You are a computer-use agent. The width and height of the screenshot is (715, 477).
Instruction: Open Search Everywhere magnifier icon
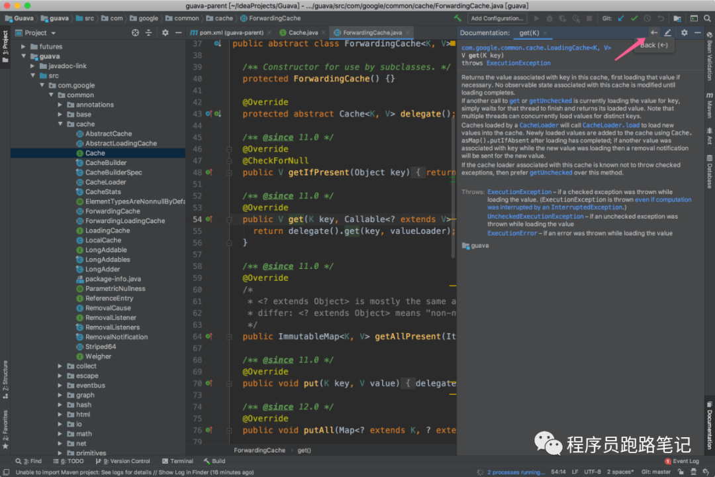706,19
